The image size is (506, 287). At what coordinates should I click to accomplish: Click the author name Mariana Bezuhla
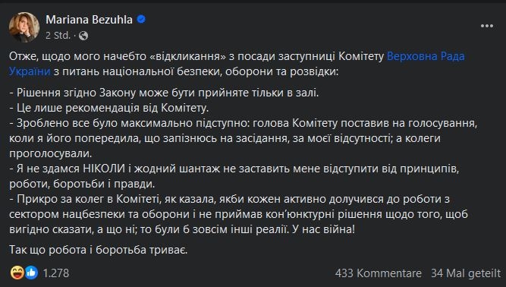point(89,20)
